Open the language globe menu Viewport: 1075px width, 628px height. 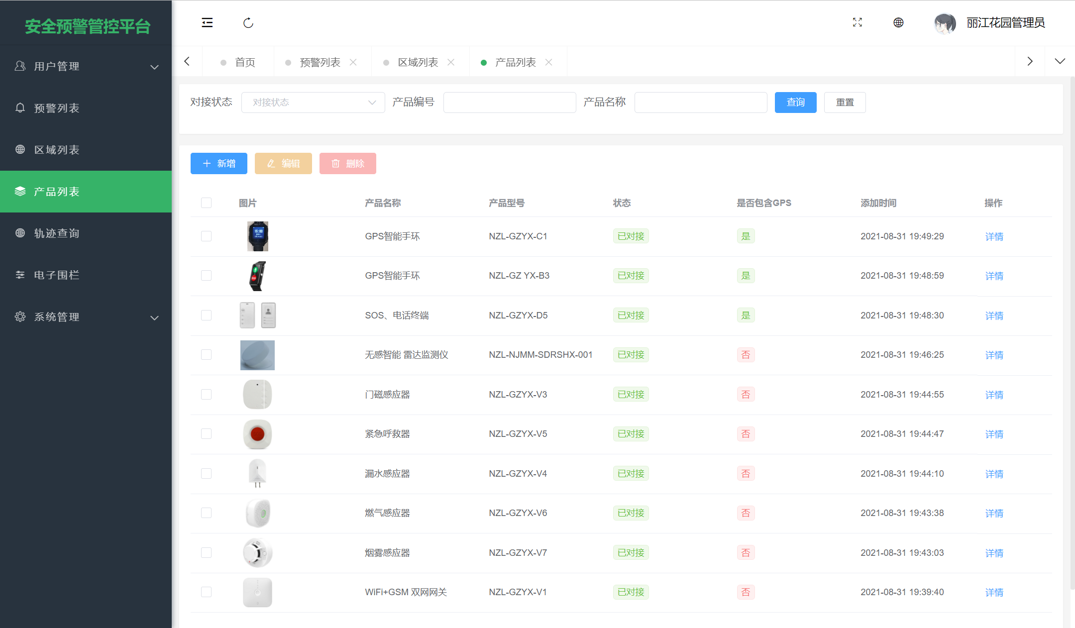tap(898, 23)
